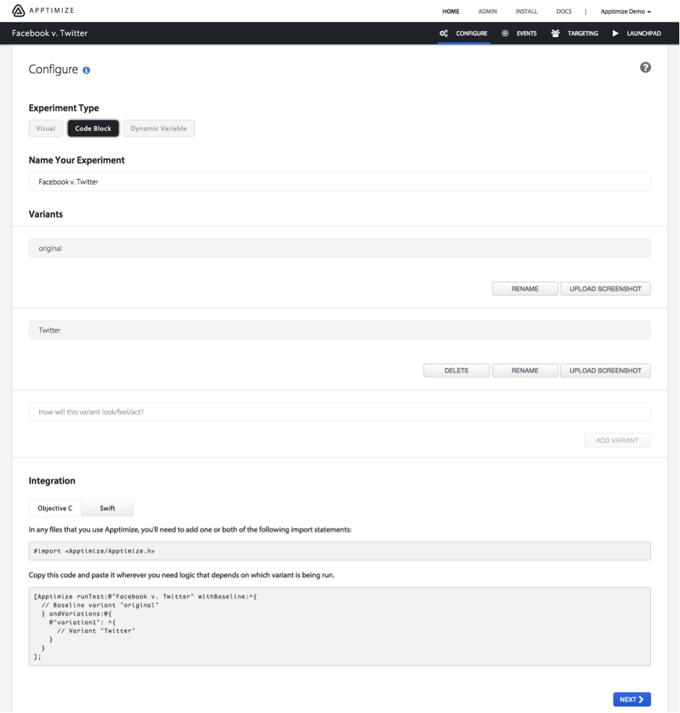680x713 pixels.
Task: Select the Dynamic Variable experiment type
Action: [x=159, y=128]
